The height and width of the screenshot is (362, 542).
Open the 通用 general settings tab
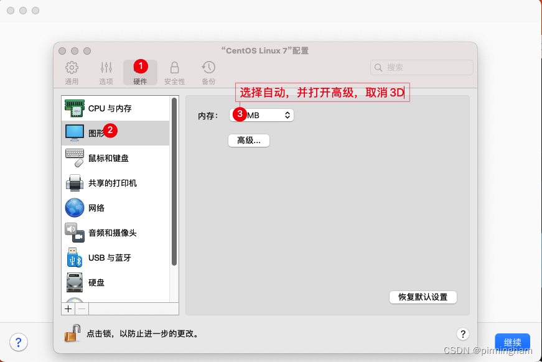pyautogui.click(x=72, y=73)
